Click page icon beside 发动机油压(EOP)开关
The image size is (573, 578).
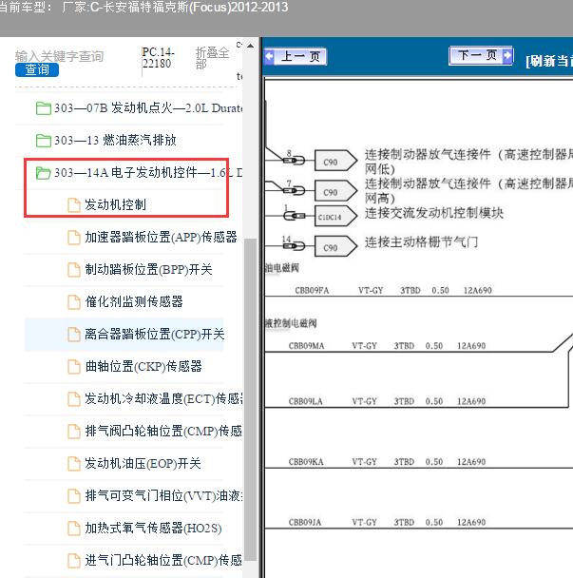click(x=74, y=464)
